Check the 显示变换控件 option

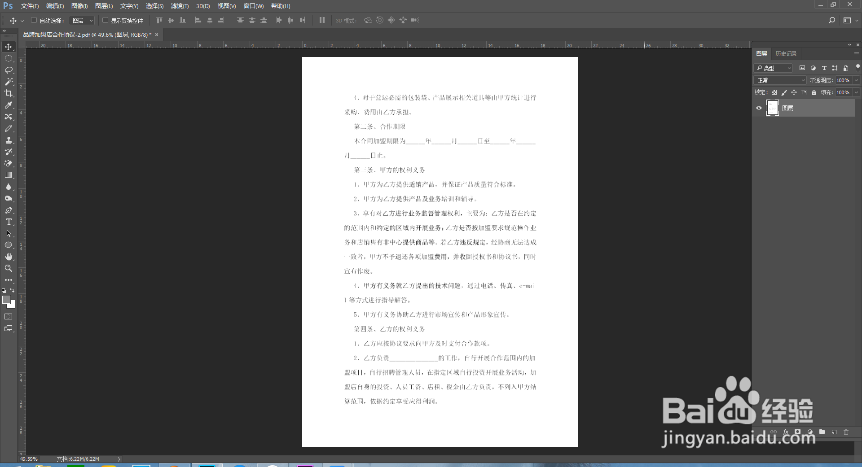tap(105, 20)
